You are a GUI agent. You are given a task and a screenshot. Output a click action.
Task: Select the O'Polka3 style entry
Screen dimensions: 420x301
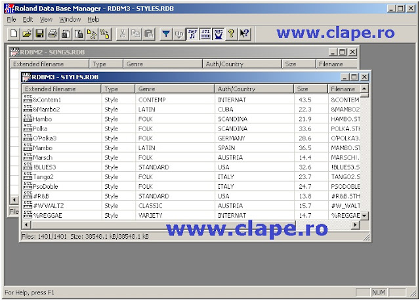click(39, 138)
